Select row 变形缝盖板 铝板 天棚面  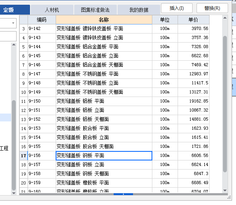coord(114,119)
